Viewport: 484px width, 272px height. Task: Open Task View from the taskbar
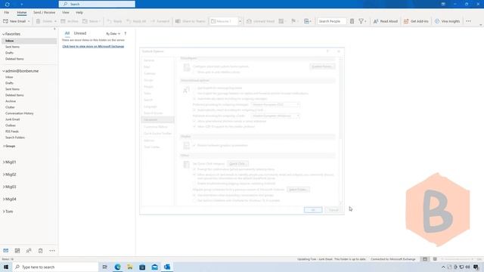tap(104, 267)
